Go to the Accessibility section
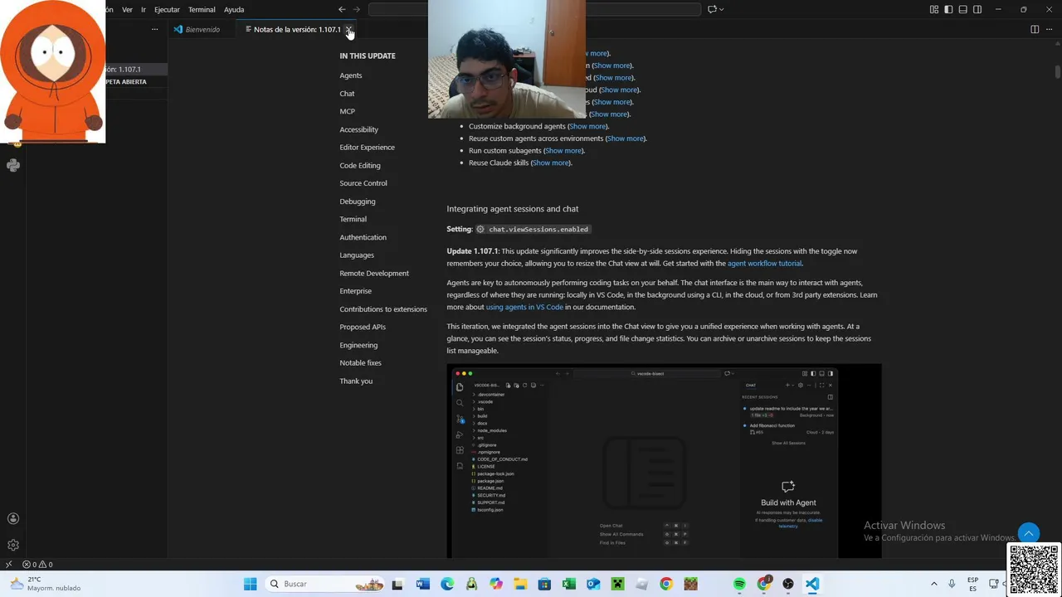 [x=358, y=129]
